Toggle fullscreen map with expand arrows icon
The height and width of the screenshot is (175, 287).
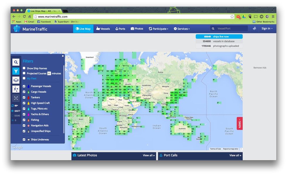tap(16, 98)
